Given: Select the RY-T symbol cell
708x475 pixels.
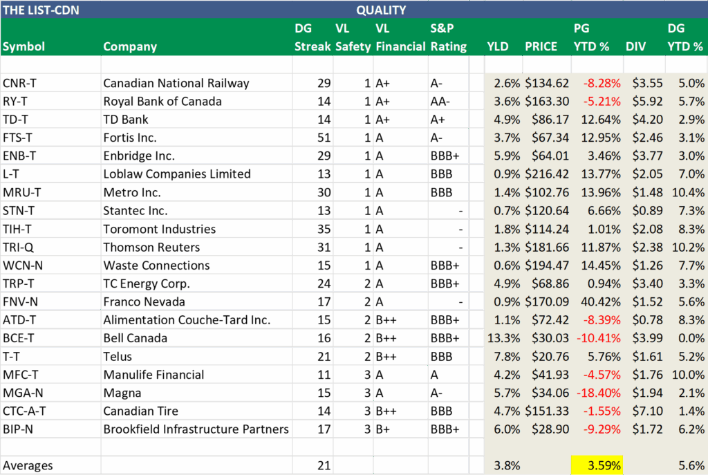Looking at the screenshot, I should (51, 101).
